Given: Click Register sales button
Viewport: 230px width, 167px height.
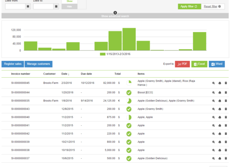Looking at the screenshot, I should (x=13, y=64).
